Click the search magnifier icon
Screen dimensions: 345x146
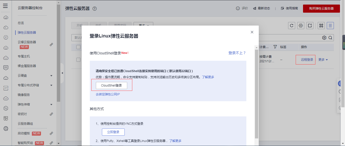330,38
